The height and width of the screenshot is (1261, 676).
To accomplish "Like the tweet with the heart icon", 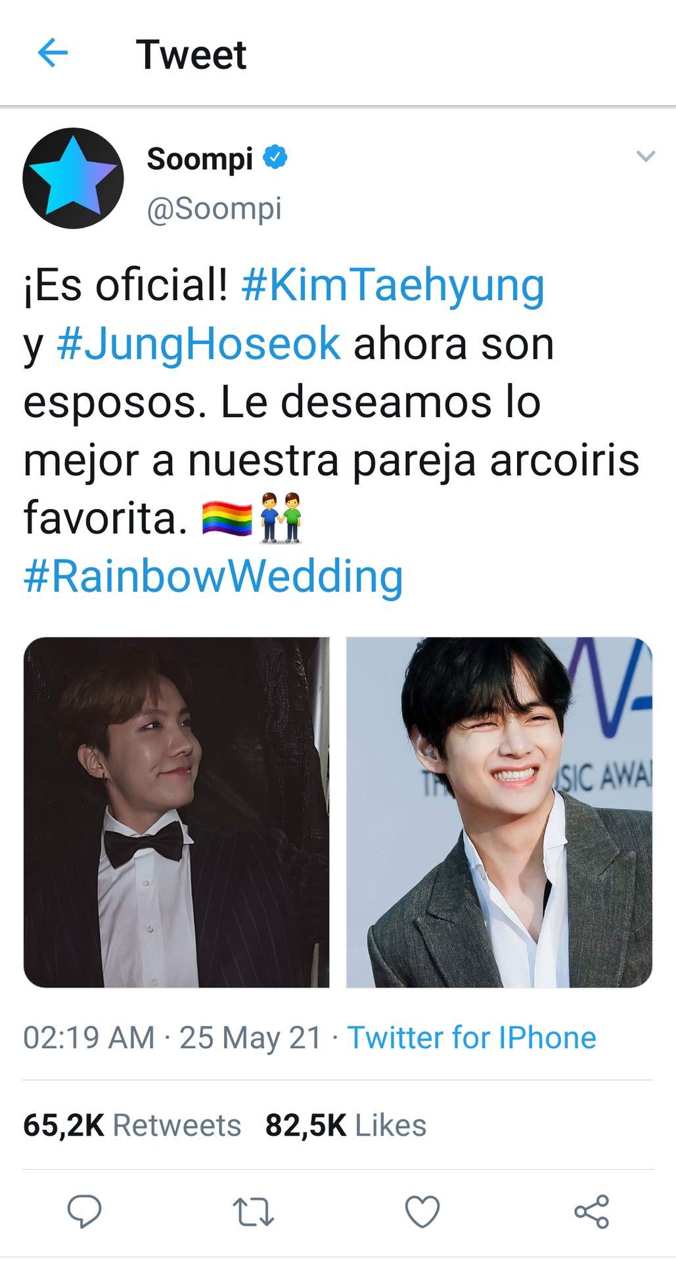I will [422, 1212].
